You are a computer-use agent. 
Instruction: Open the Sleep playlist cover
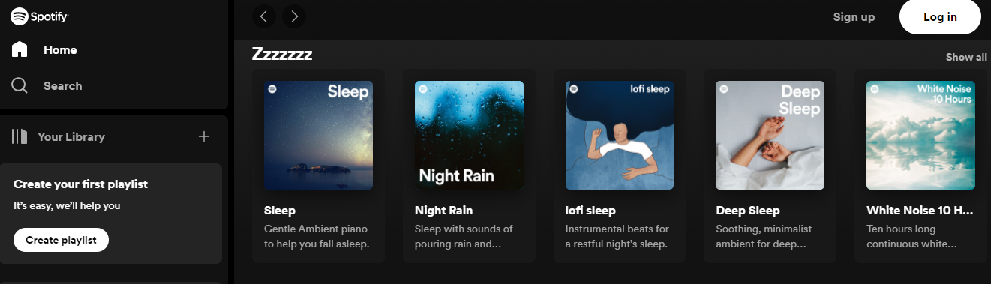click(x=318, y=135)
